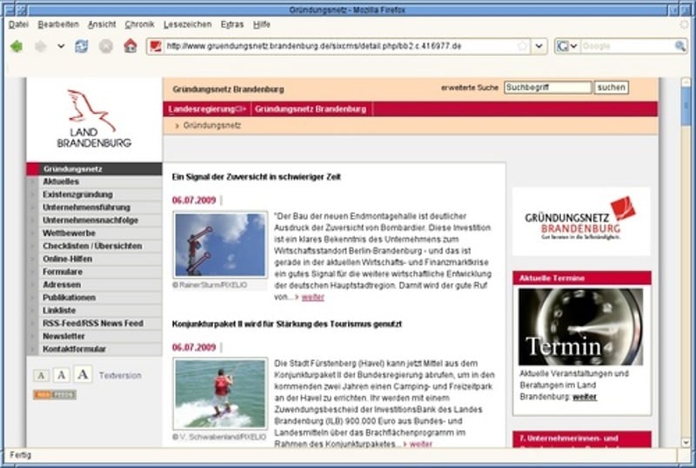This screenshot has width=696, height=468.
Task: Click the grey Forward arrow button
Action: pyautogui.click(x=40, y=46)
